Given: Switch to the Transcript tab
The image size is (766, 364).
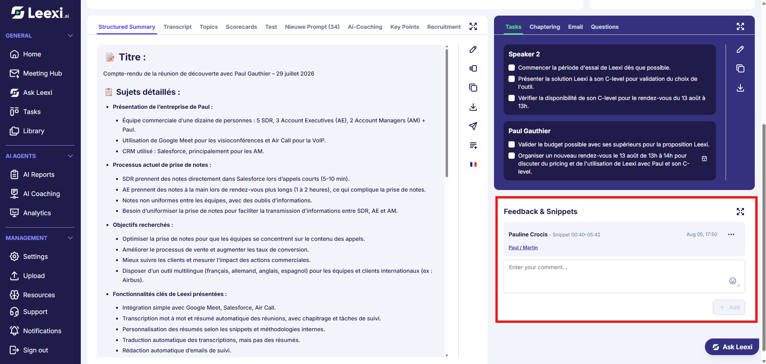Looking at the screenshot, I should (178, 27).
